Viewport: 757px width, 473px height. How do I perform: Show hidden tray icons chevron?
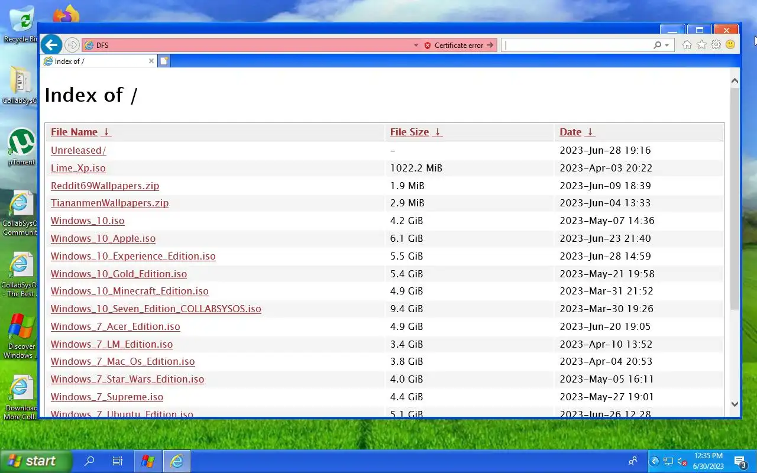655,461
